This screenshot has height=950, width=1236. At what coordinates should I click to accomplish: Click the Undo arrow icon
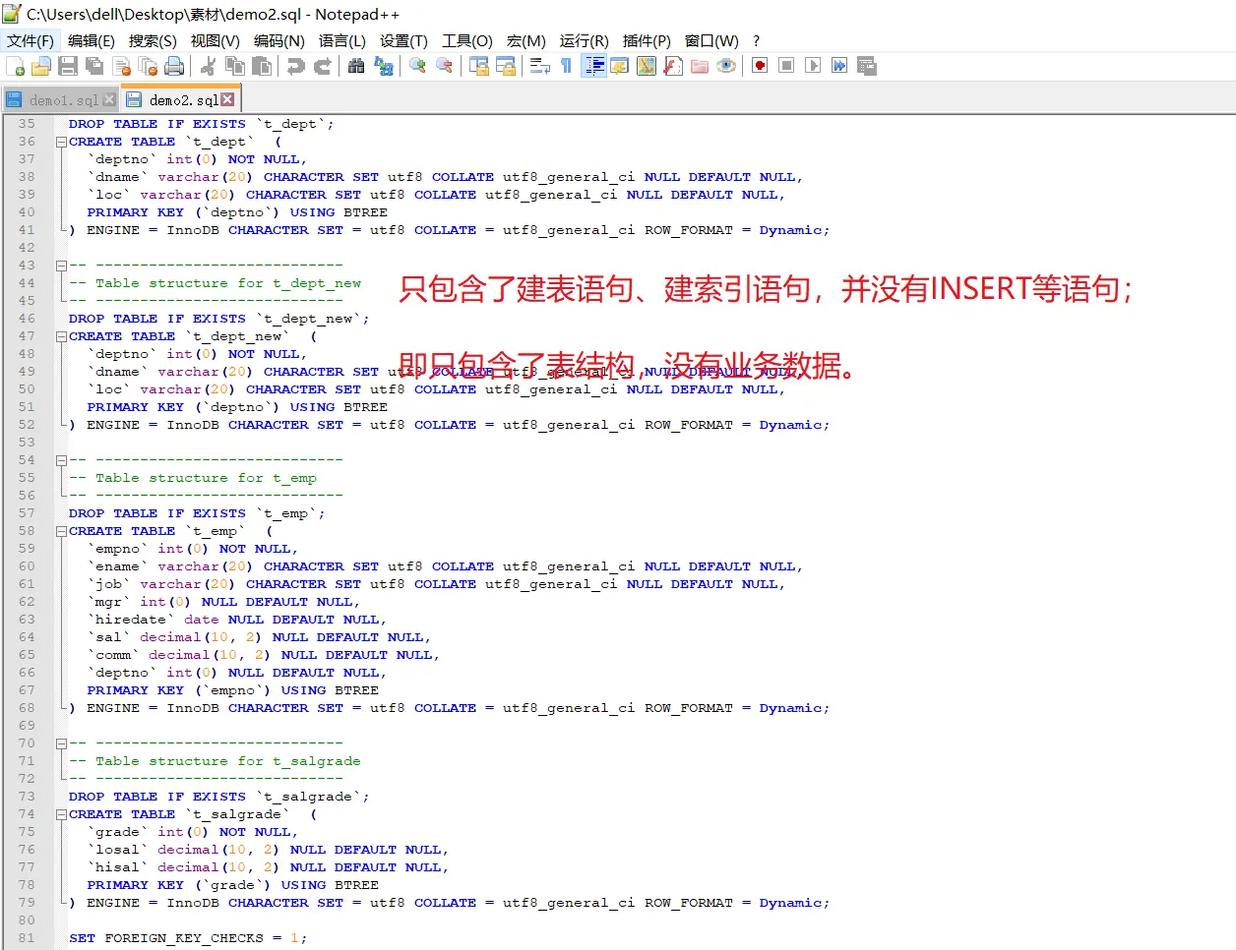pos(295,66)
